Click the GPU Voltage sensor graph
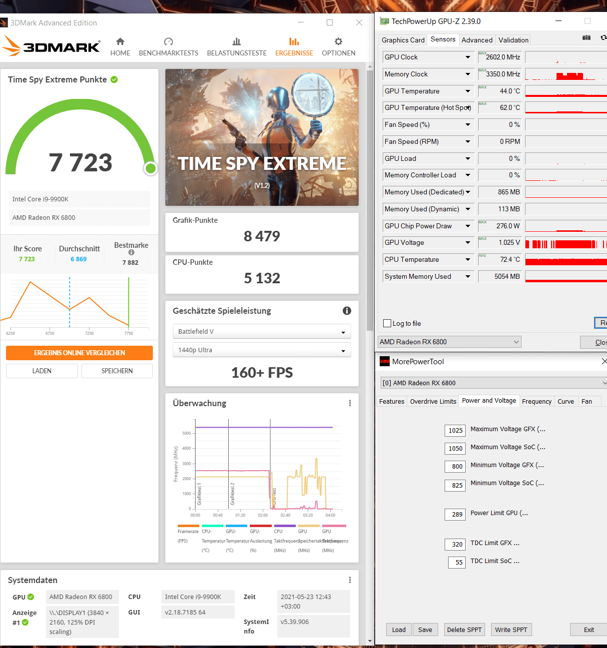 pos(566,243)
